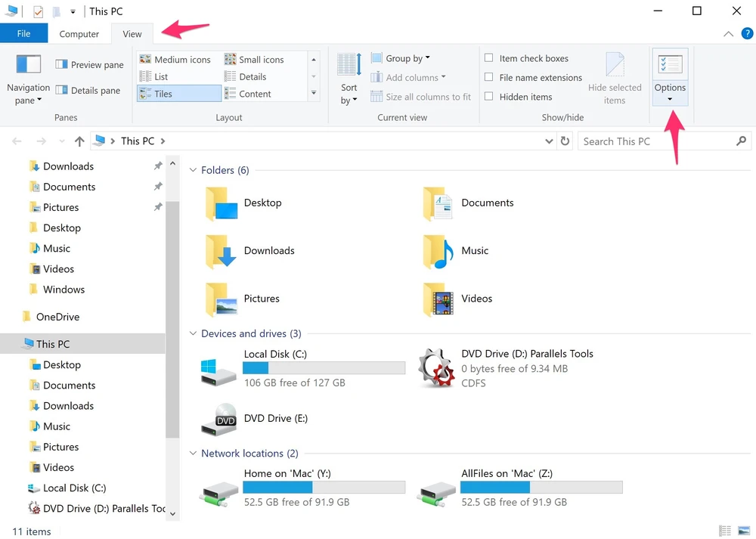Click the Search This PC field
756x539 pixels.
(654, 141)
